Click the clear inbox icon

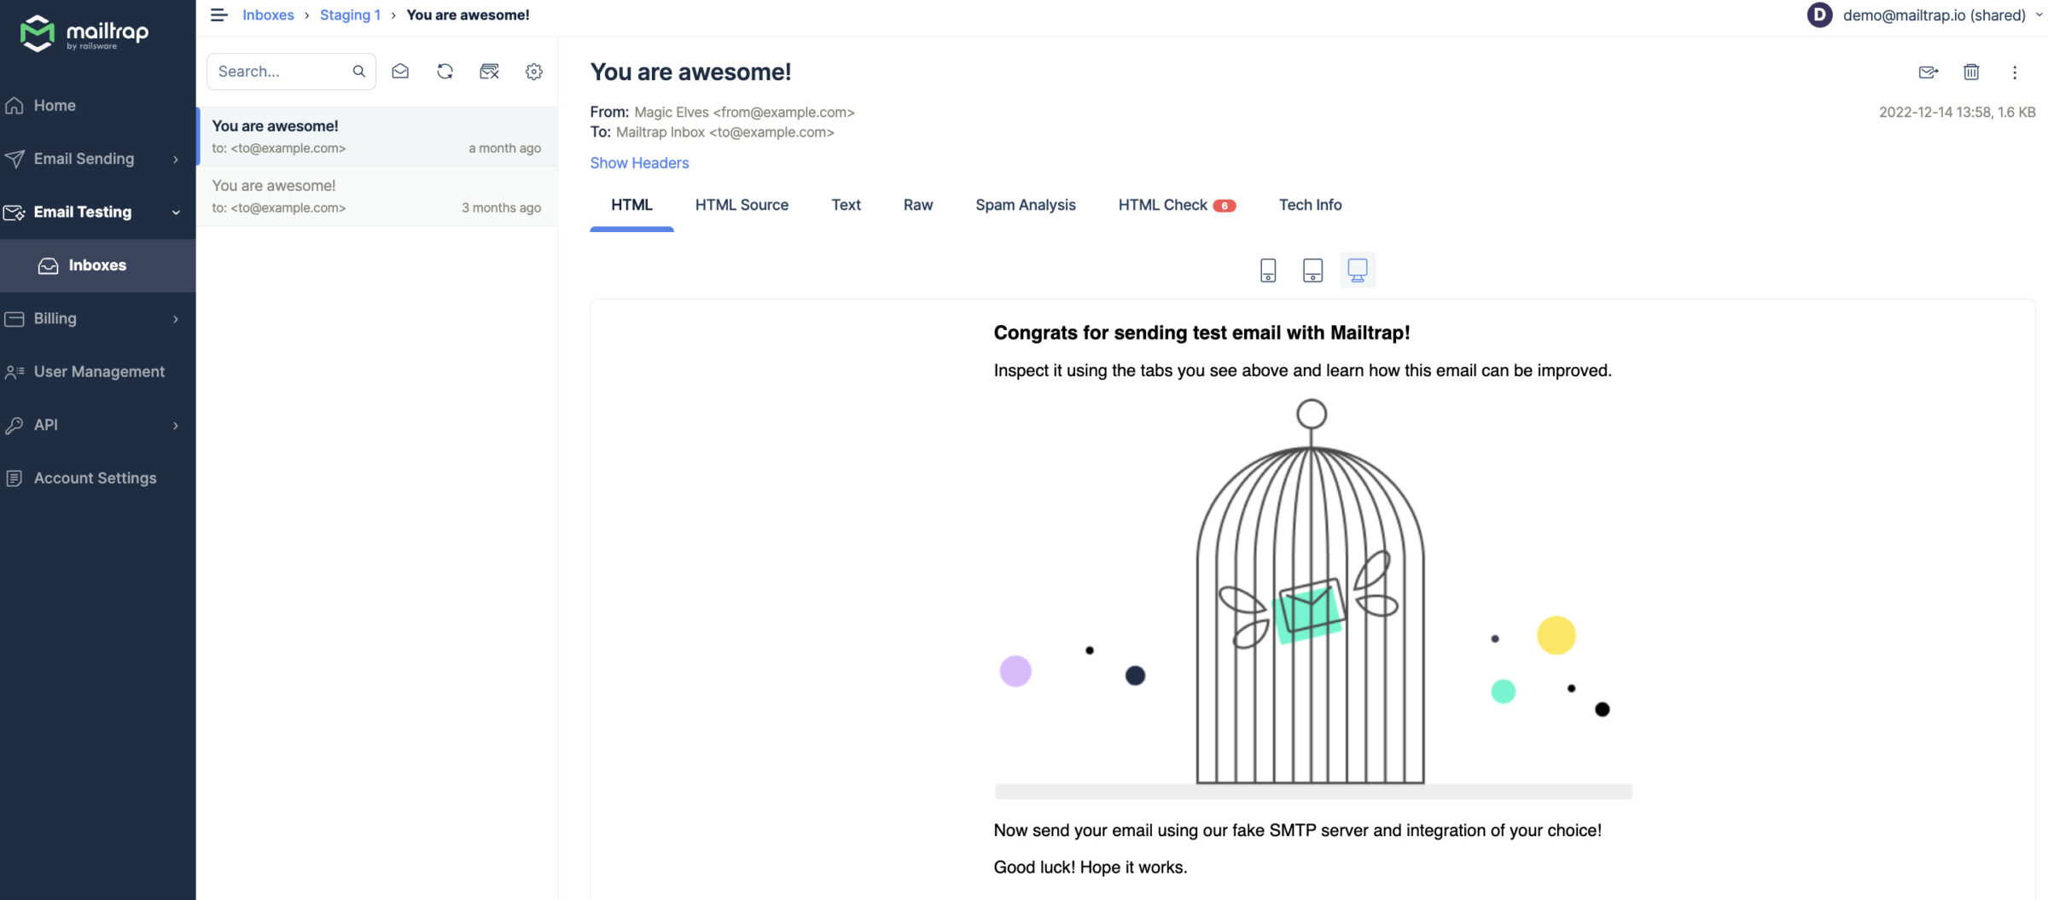pyautogui.click(x=489, y=72)
